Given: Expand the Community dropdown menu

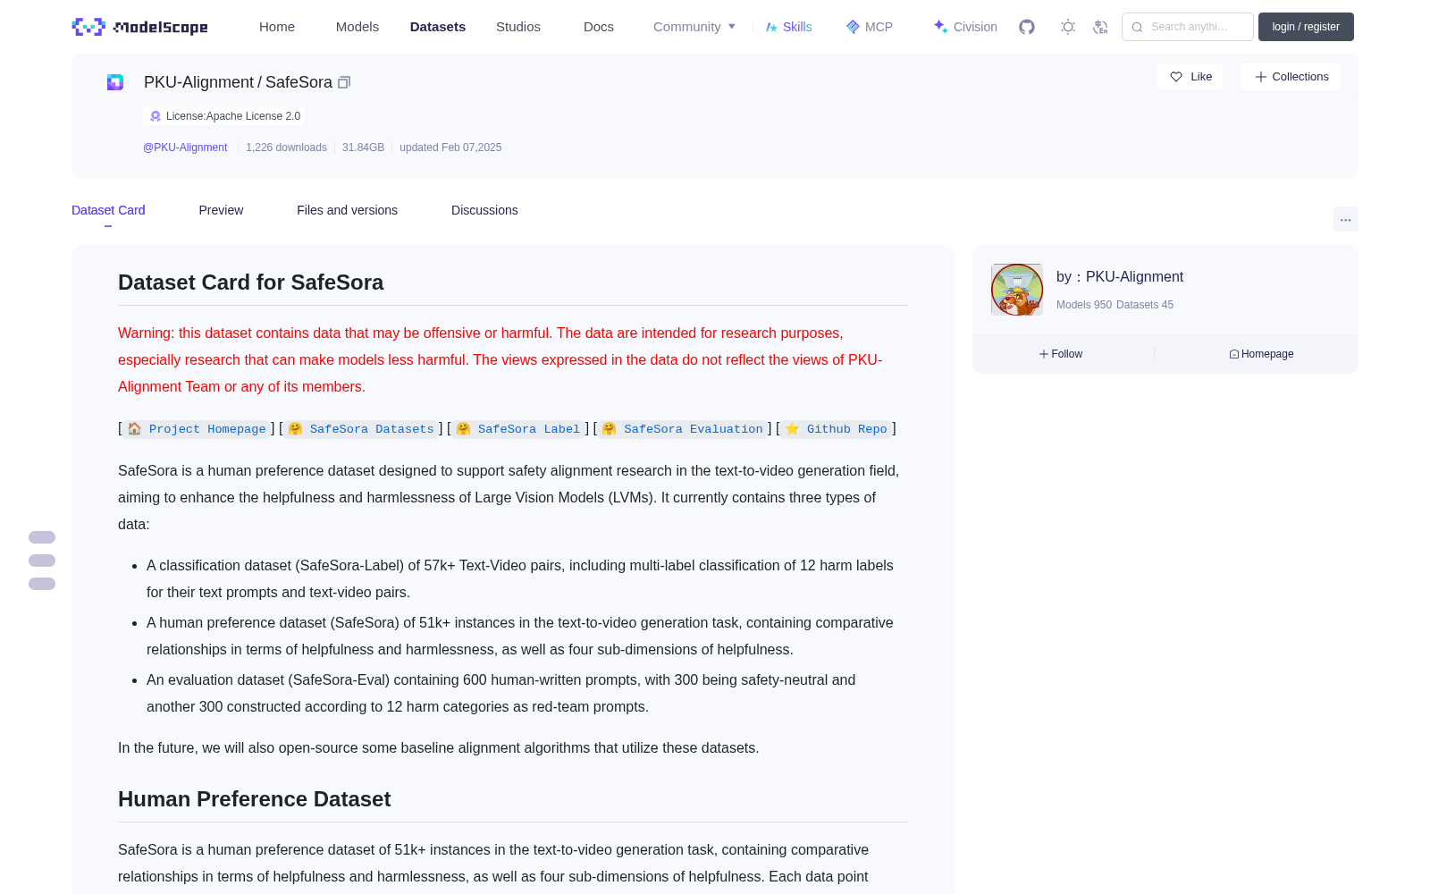Looking at the screenshot, I should pyautogui.click(x=694, y=27).
